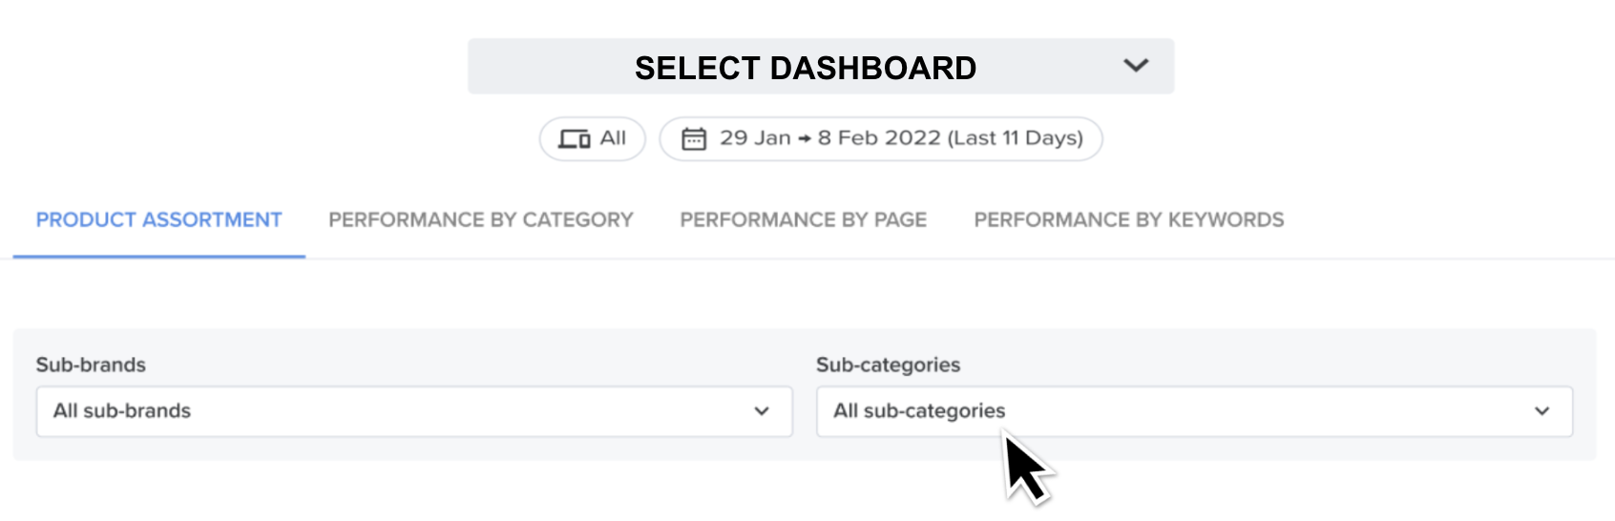
Task: Click the Sub-categories dropdown chevron arrow
Action: tap(1542, 411)
